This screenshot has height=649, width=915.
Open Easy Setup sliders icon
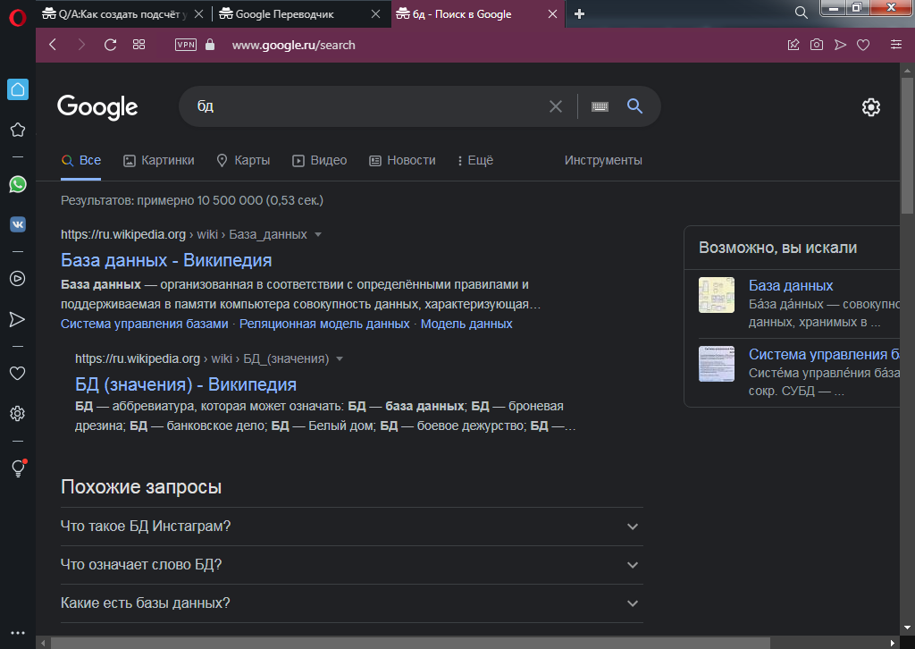[x=896, y=45]
